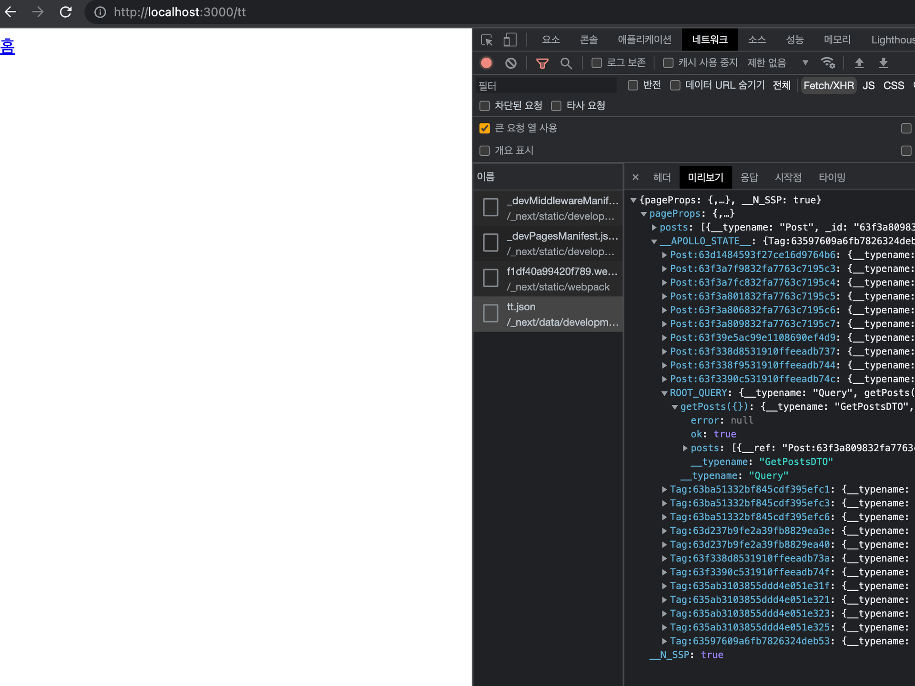This screenshot has height=686, width=915.
Task: Toggle the device toolbar icon
Action: pos(509,40)
